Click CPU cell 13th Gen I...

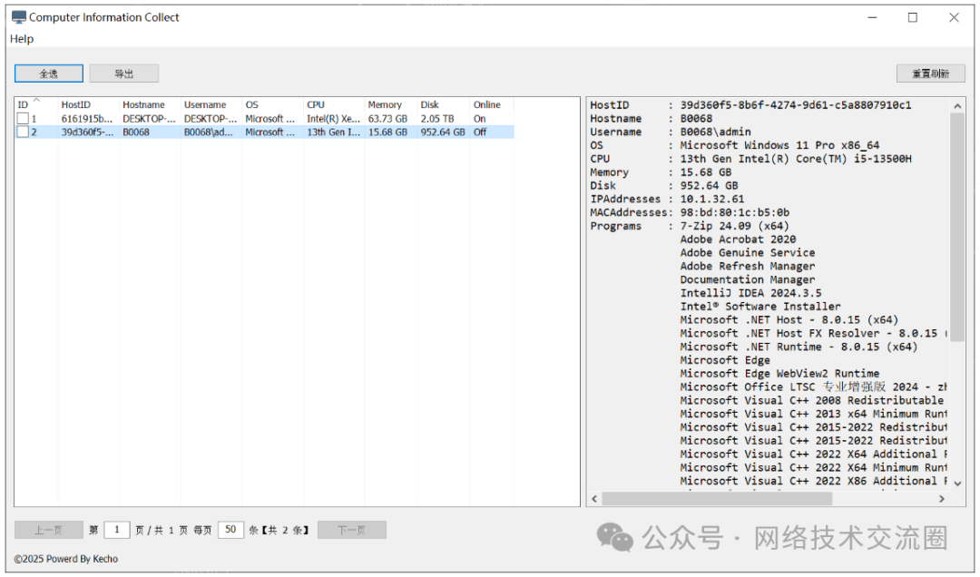tap(333, 132)
